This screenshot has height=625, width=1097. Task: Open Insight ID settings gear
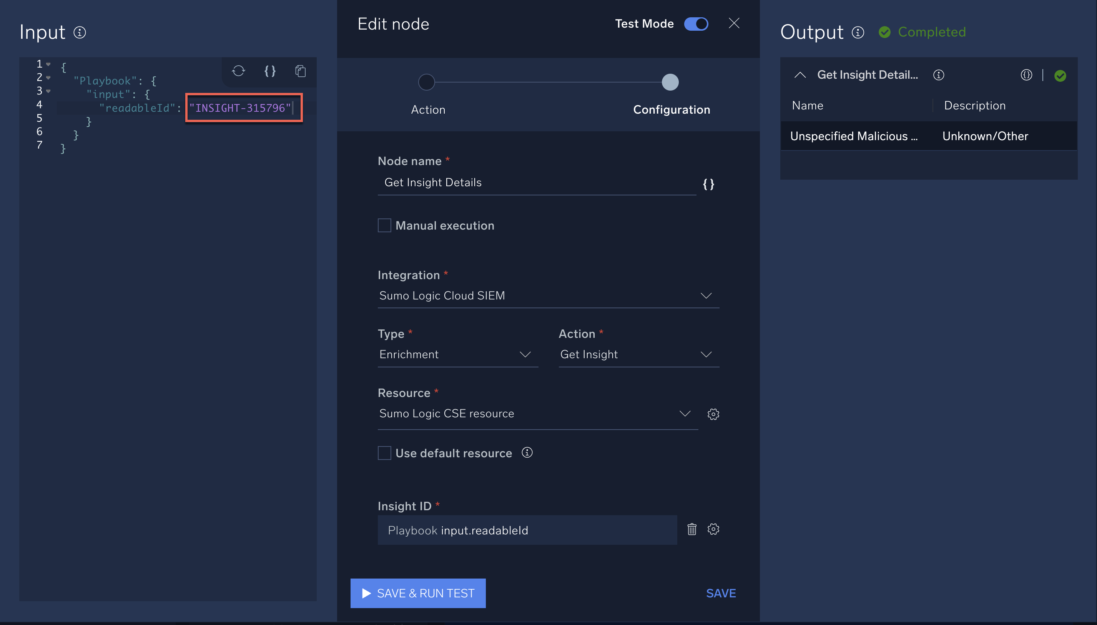(713, 529)
